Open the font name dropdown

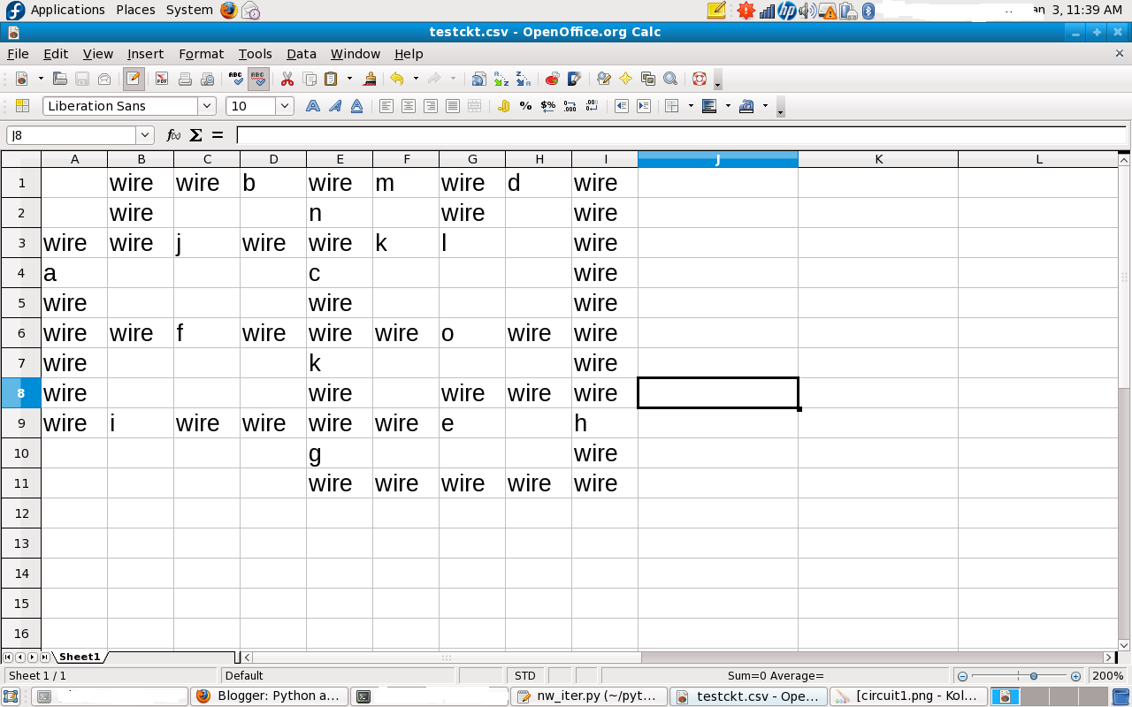tap(207, 106)
